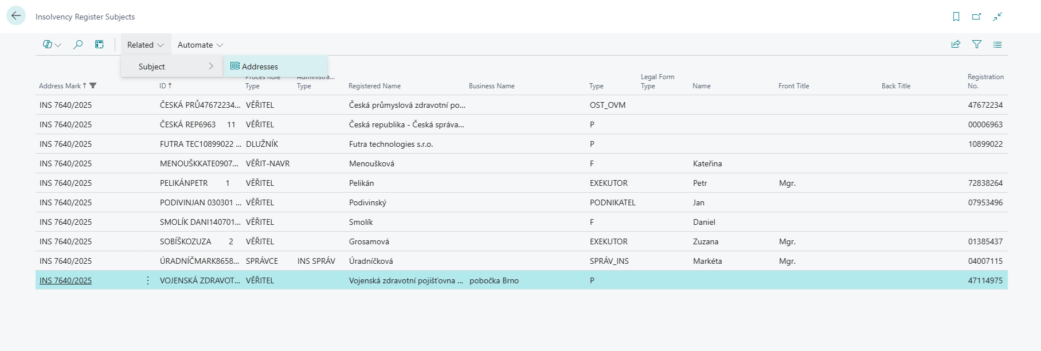Open the Copilot dropdown chevron

(x=58, y=45)
